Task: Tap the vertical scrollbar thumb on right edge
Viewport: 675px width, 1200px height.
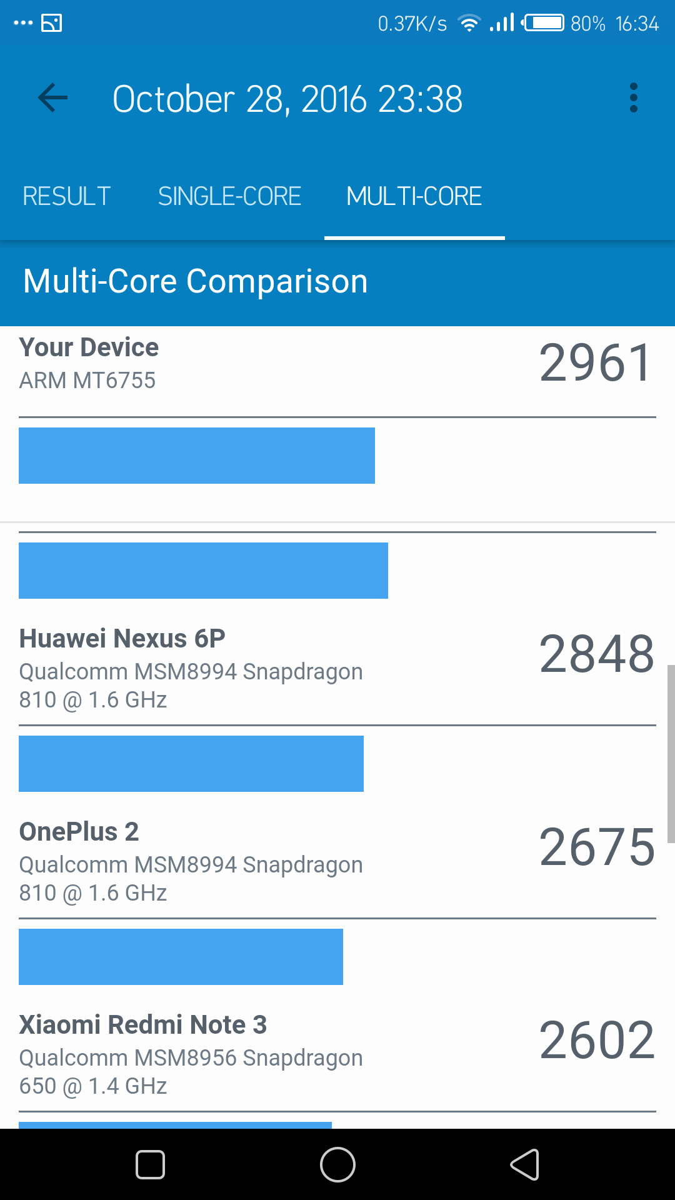Action: coord(671,754)
